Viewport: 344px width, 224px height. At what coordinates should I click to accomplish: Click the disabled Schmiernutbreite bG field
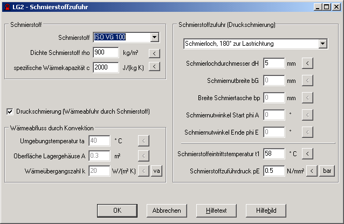click(x=274, y=80)
